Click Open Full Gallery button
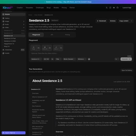The image size is (136, 136). (127, 70)
